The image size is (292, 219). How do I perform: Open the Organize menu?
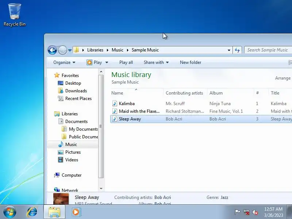(64, 62)
